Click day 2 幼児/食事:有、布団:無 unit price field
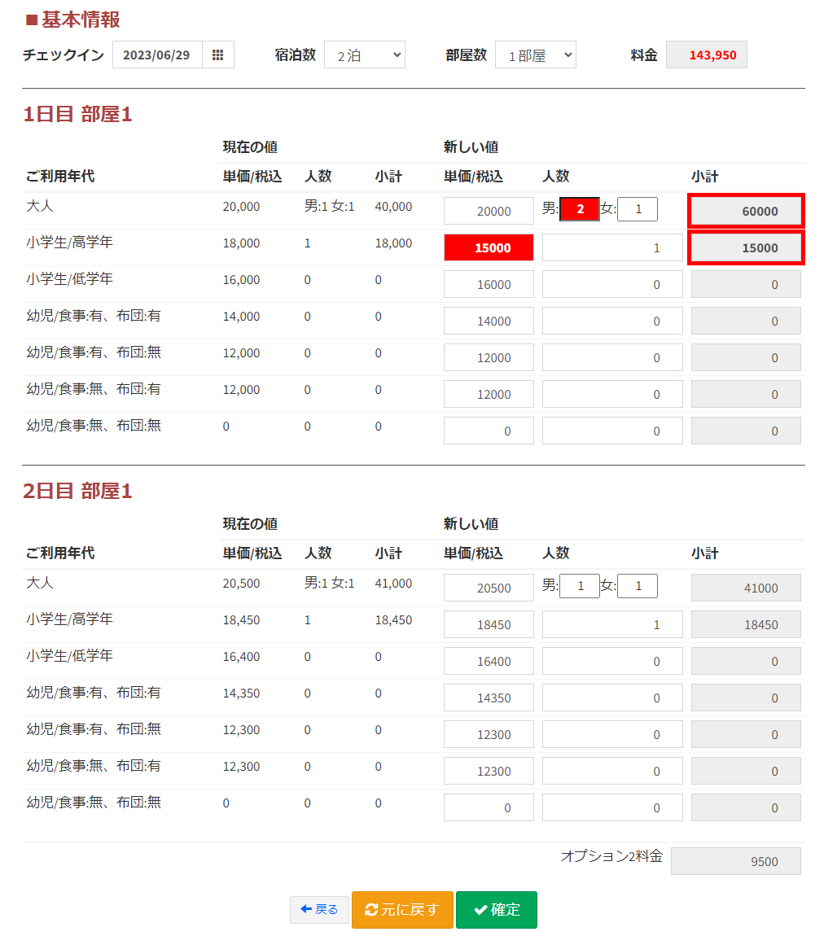The height and width of the screenshot is (936, 837). (489, 734)
